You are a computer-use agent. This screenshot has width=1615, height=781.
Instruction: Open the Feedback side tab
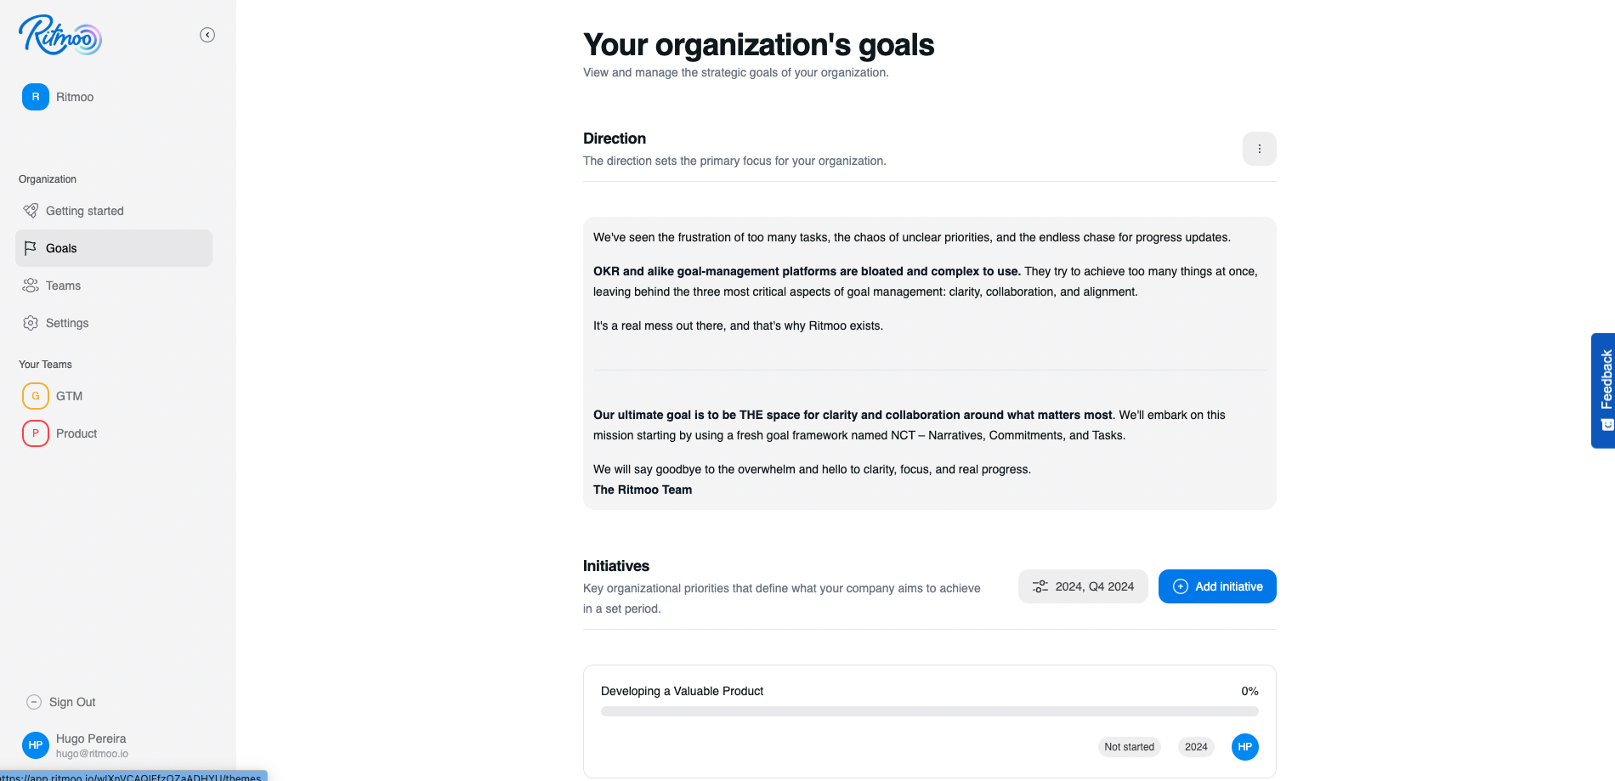[x=1603, y=390]
